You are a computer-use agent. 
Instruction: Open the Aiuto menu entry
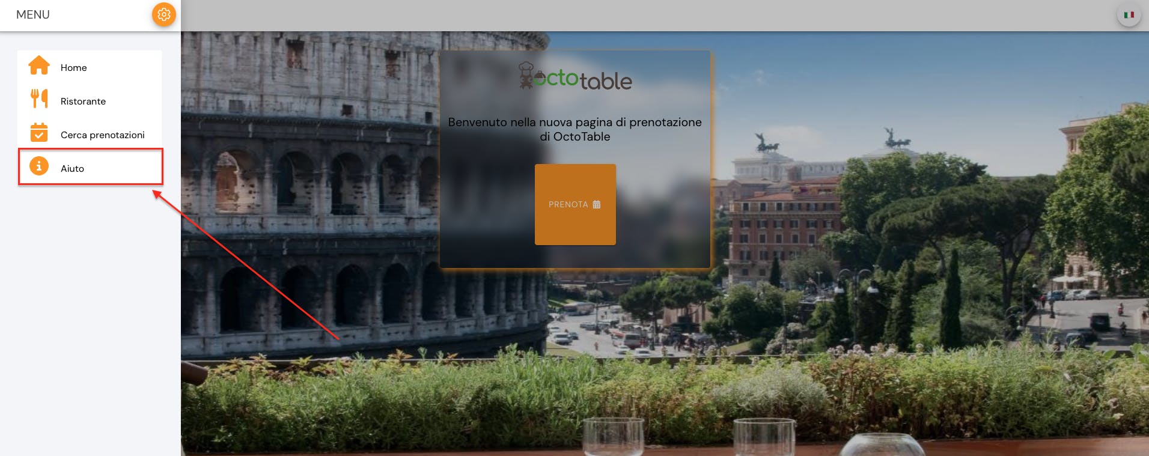coord(90,167)
